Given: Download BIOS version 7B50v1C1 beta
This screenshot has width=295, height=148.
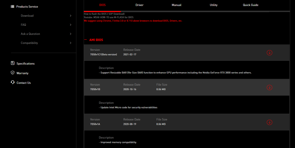Looking at the screenshot, I should 270,53.
